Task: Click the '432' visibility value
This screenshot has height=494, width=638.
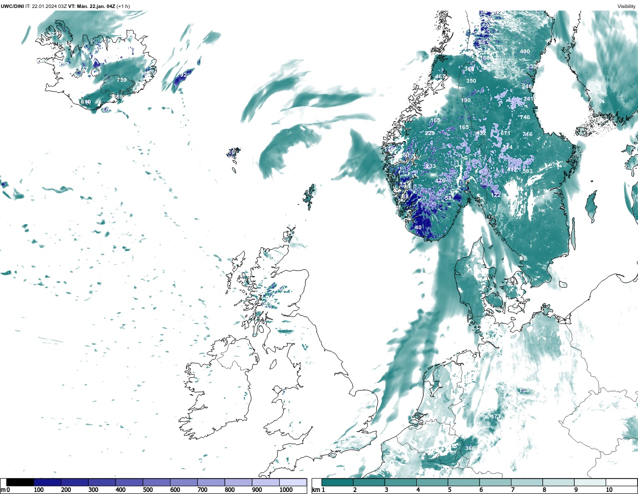Action: click(480, 134)
